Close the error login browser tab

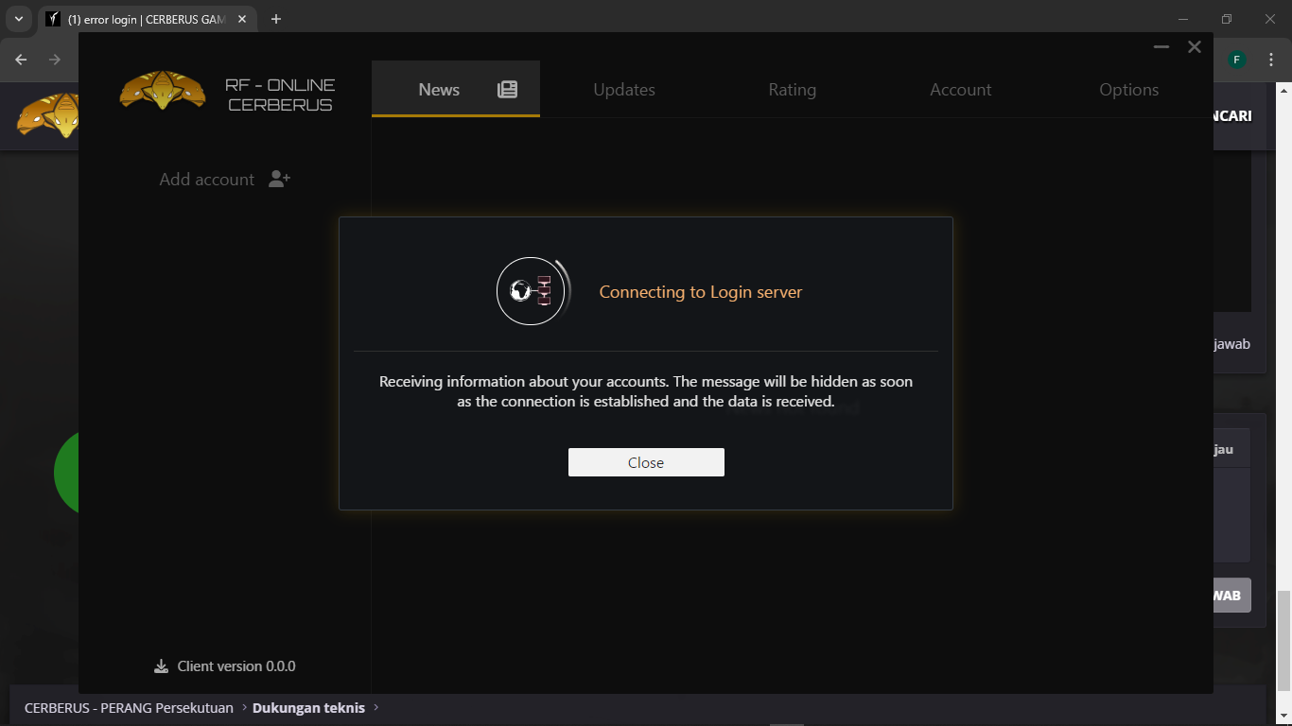click(x=241, y=19)
